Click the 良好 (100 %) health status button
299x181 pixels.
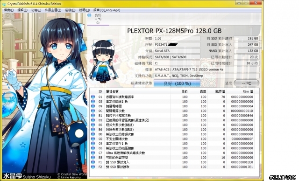(177, 84)
